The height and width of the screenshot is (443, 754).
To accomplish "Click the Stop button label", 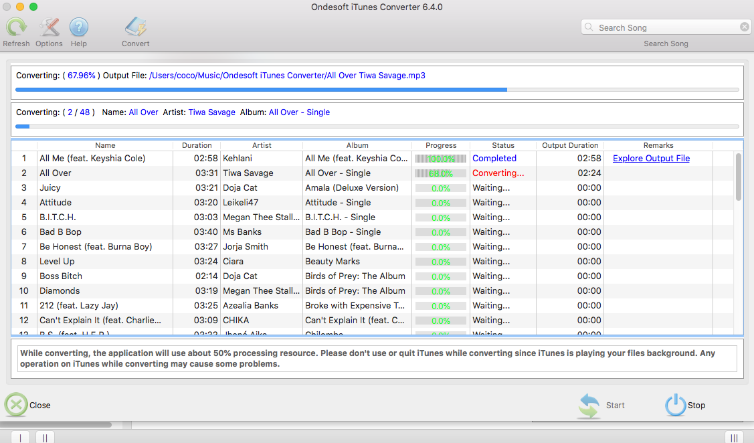I will (696, 406).
